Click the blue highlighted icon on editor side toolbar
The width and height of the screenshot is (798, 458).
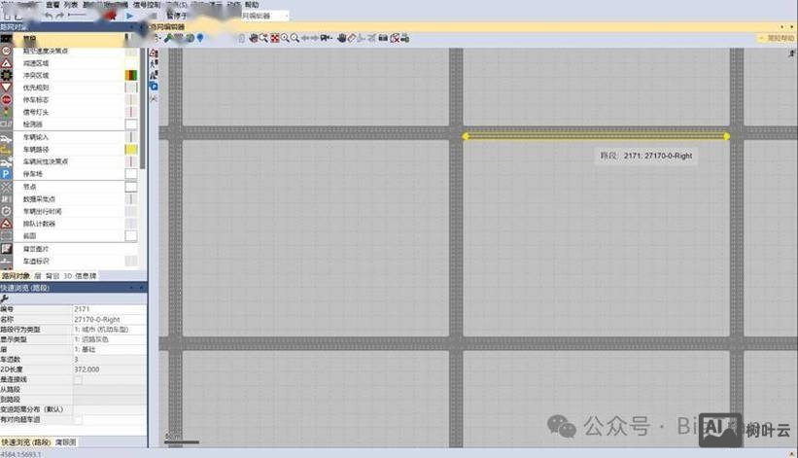click(154, 87)
